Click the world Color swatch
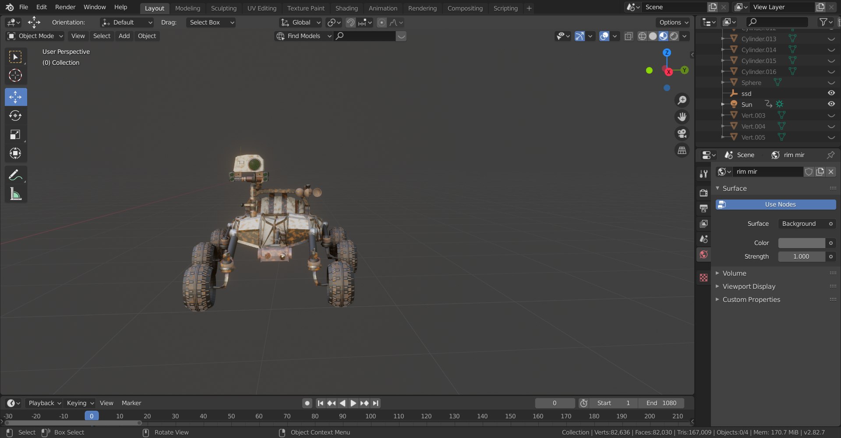This screenshot has width=841, height=438. 802,243
